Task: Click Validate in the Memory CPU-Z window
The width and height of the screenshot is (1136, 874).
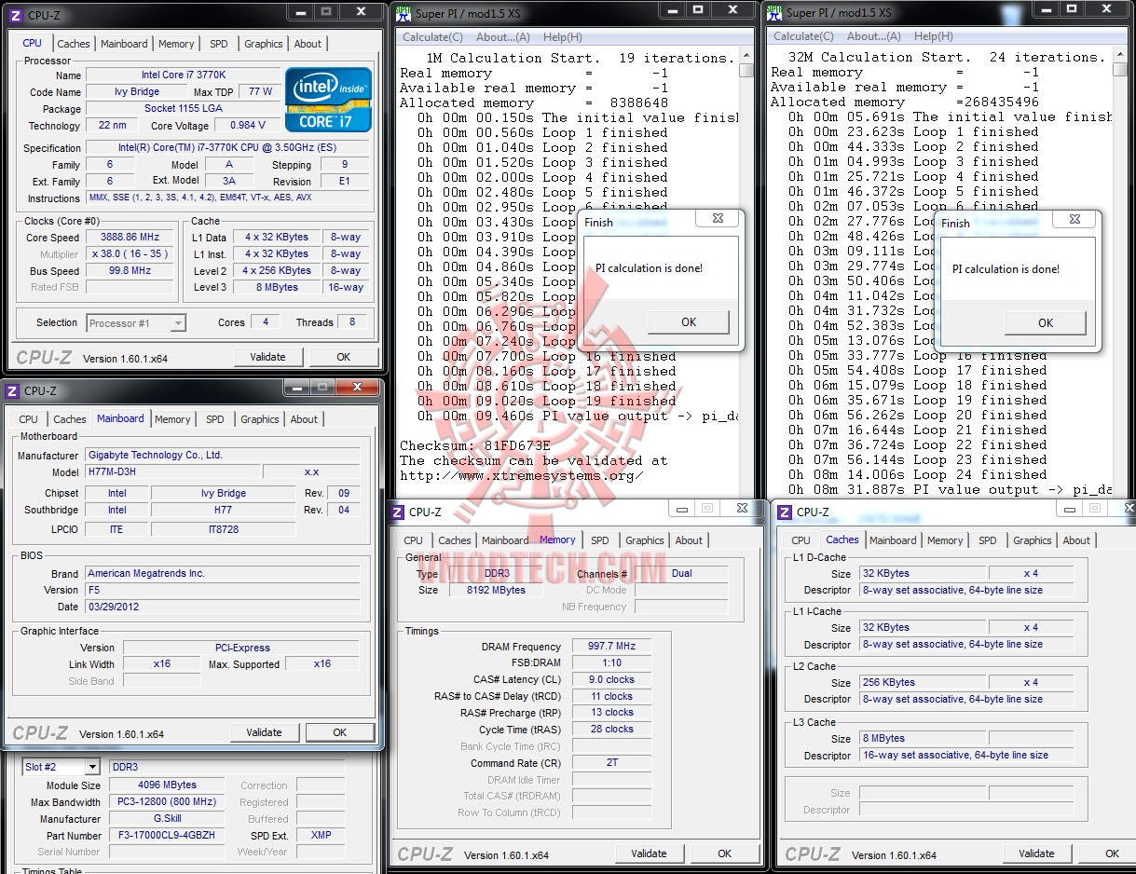Action: click(649, 854)
